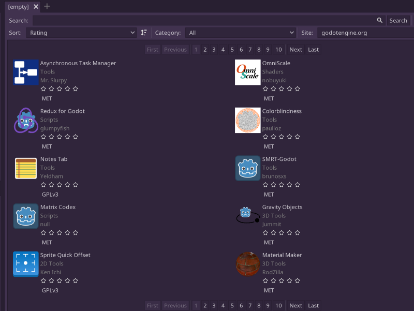The image size is (414, 311).
Task: Open the SMRT-Godot title link
Action: tap(279, 159)
